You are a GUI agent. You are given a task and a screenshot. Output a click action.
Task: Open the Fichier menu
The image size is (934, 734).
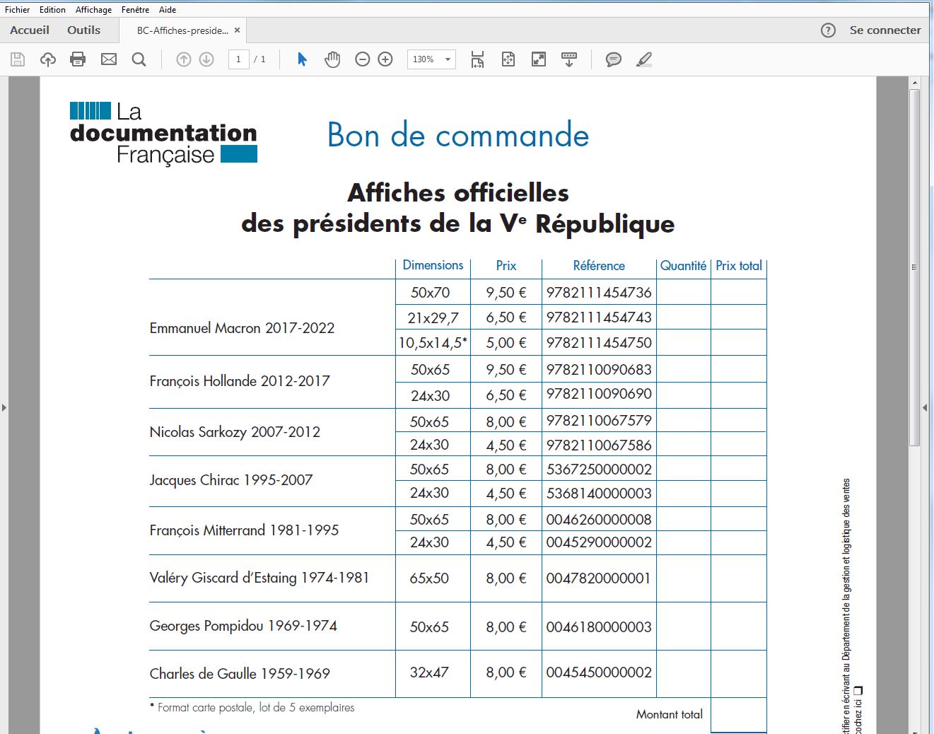(17, 10)
